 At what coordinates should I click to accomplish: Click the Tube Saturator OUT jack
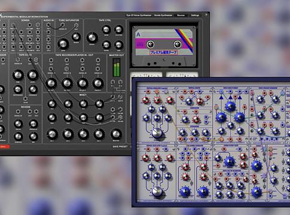[76, 25]
